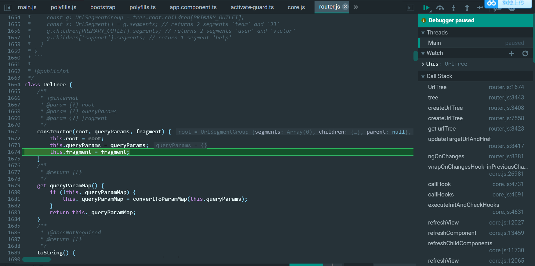Switch to the polyfills.js tab
The width and height of the screenshot is (535, 266).
point(64,7)
